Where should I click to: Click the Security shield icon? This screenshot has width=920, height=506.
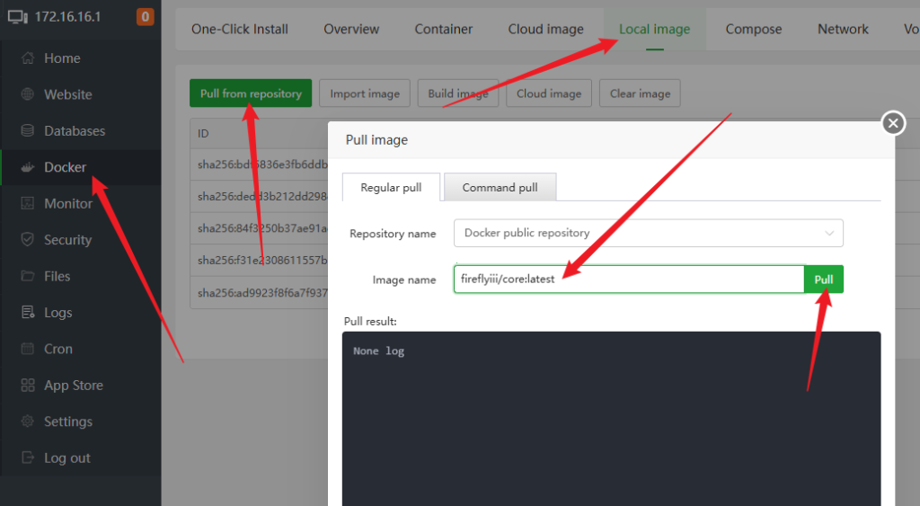[x=27, y=239]
